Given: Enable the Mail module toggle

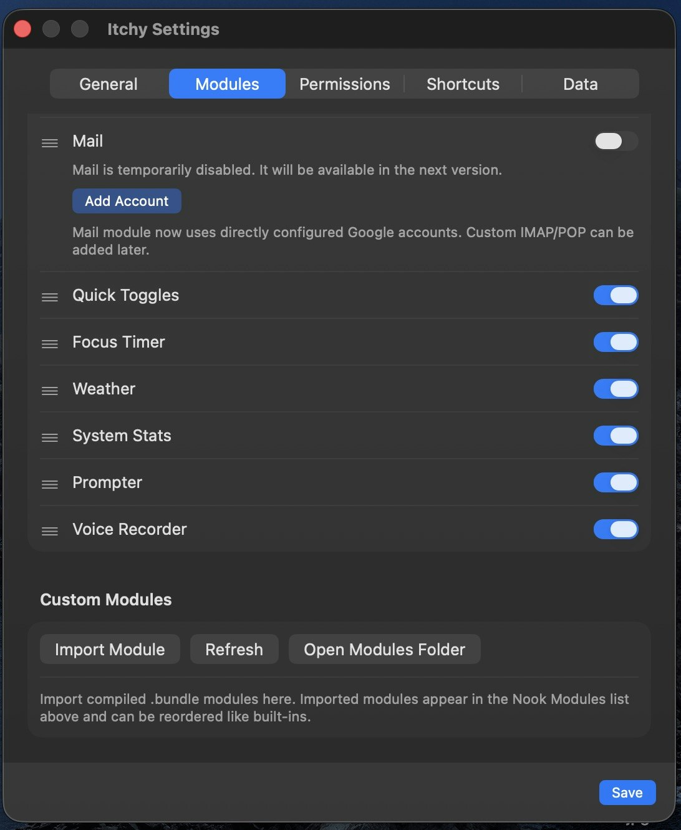Looking at the screenshot, I should click(x=615, y=141).
